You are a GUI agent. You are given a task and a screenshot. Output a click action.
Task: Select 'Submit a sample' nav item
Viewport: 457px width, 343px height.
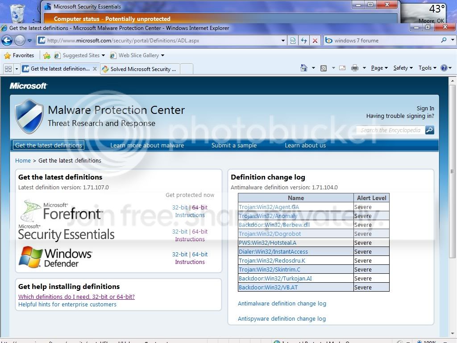pos(234,145)
